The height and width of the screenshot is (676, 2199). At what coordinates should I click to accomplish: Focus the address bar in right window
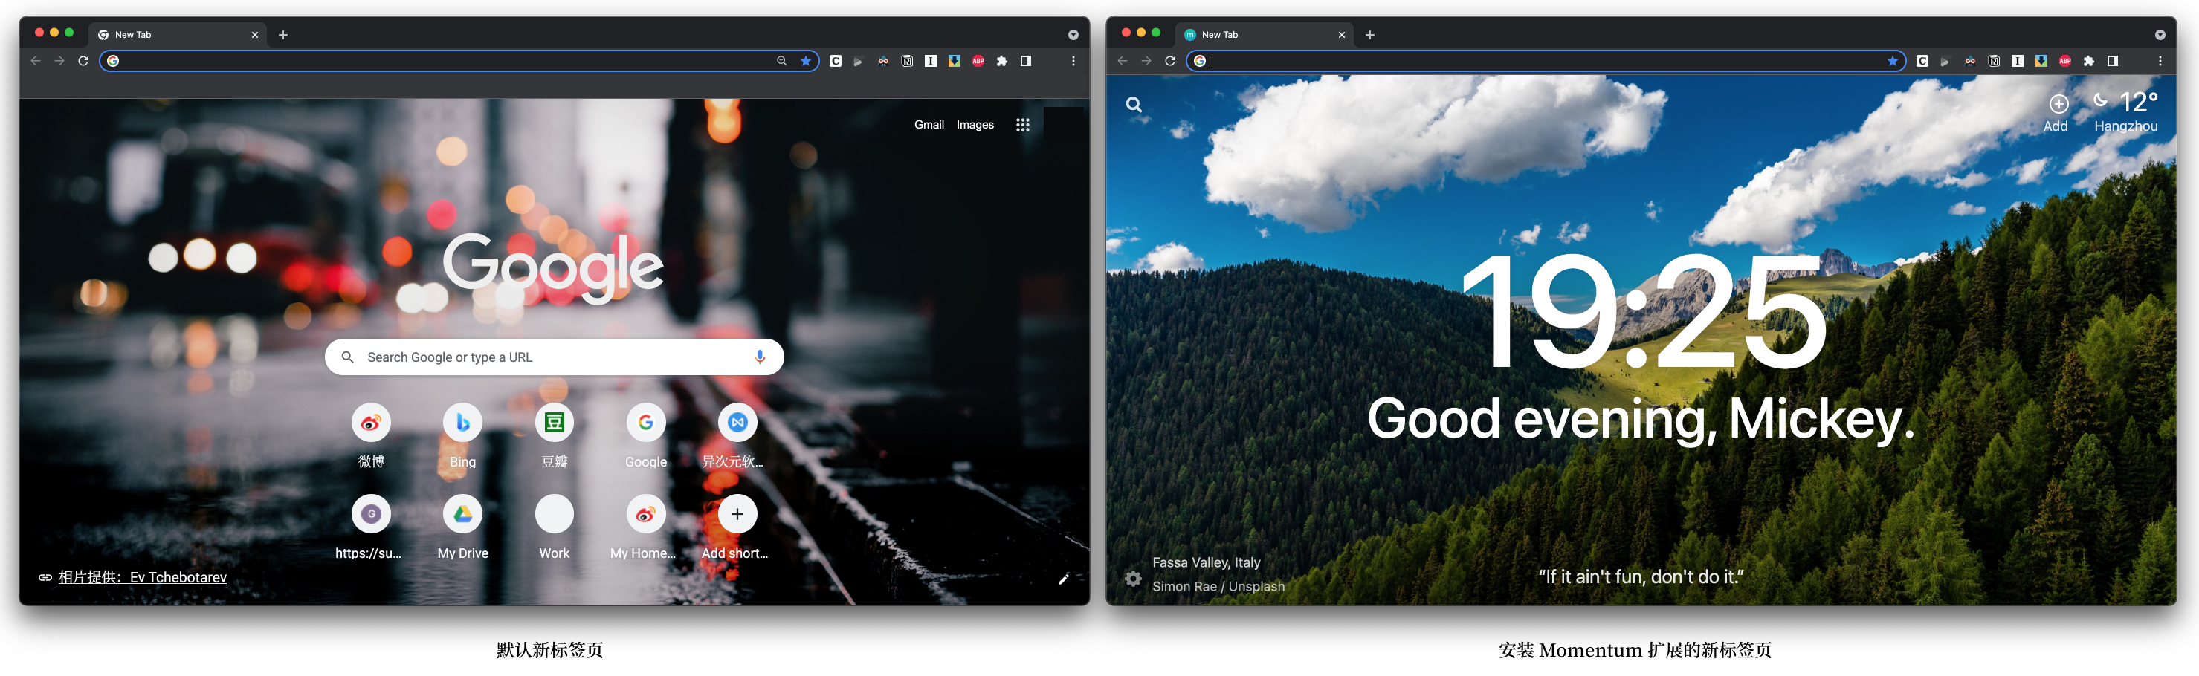coord(1546,61)
